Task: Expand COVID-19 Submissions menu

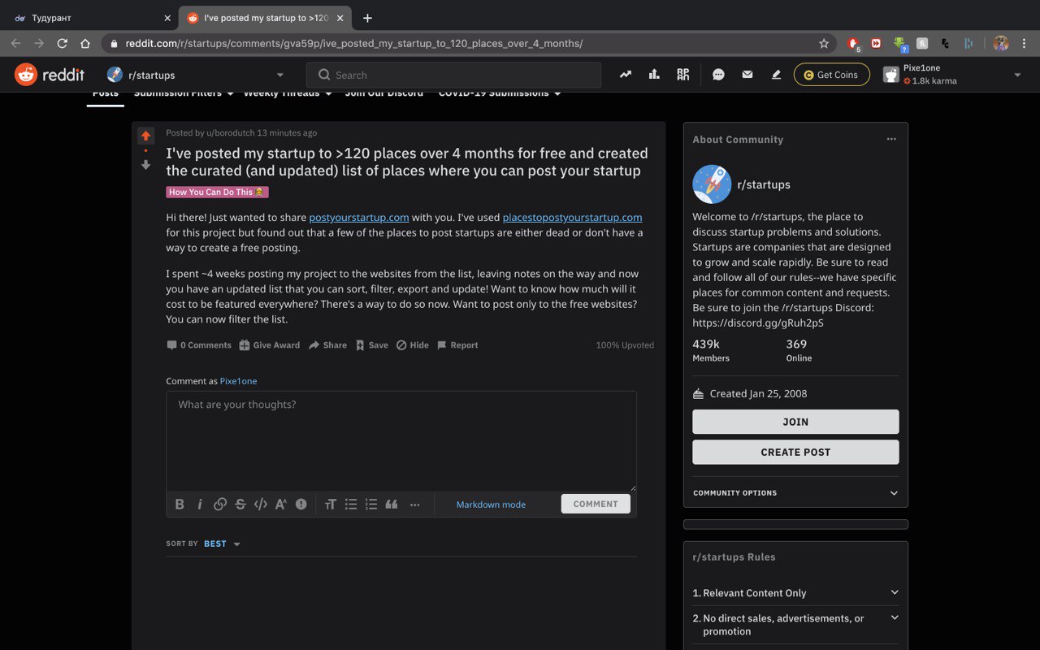Action: pyautogui.click(x=499, y=94)
